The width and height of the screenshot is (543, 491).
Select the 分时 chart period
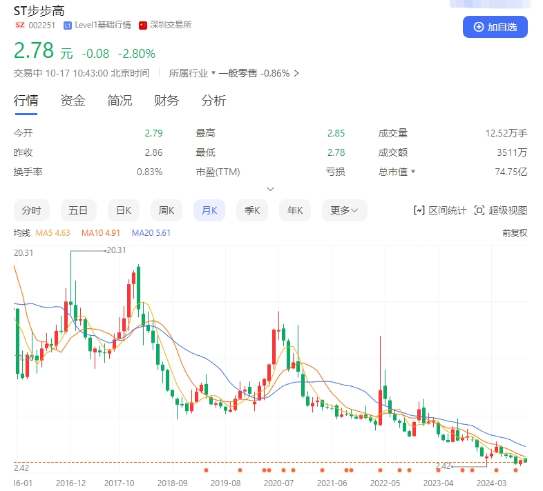32,210
